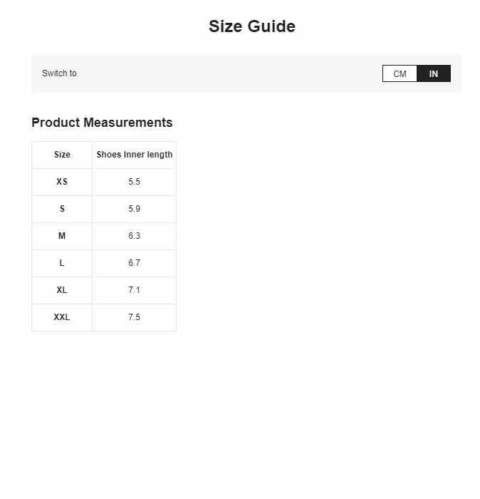This screenshot has height=499, width=480.
Task: Select the 6.3 inner length value
Action: (x=135, y=236)
